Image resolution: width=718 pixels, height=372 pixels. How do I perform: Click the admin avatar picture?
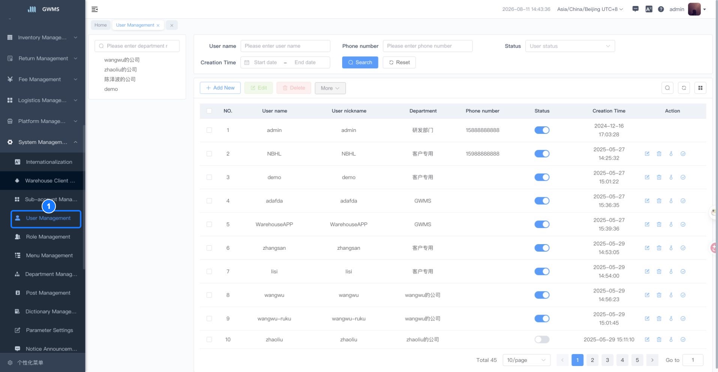pyautogui.click(x=694, y=9)
